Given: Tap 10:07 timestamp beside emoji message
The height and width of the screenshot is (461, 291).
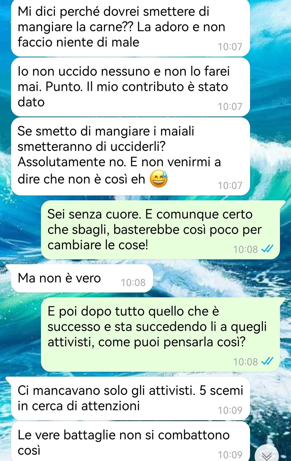Looking at the screenshot, I should 230,186.
